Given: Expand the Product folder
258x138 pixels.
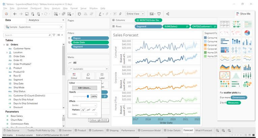Looking at the screenshot, I should click(x=7, y=68).
